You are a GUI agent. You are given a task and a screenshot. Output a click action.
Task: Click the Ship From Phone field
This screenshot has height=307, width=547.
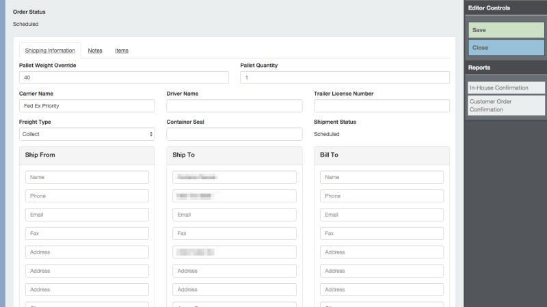(87, 196)
